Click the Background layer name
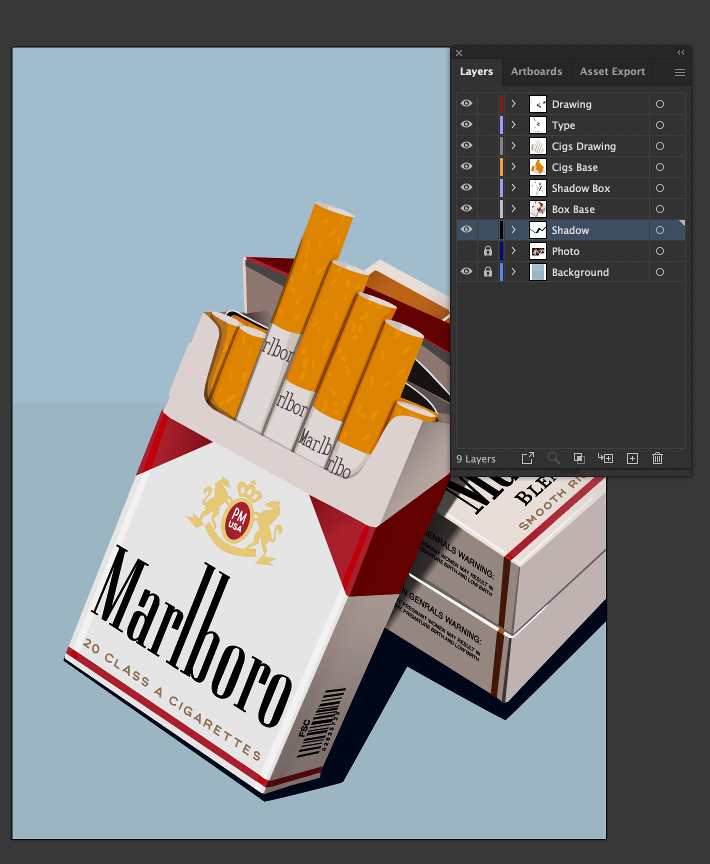 pyautogui.click(x=580, y=272)
